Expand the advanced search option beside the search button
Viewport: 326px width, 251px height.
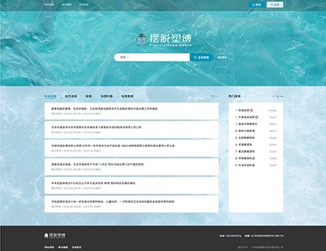pyautogui.click(x=223, y=57)
